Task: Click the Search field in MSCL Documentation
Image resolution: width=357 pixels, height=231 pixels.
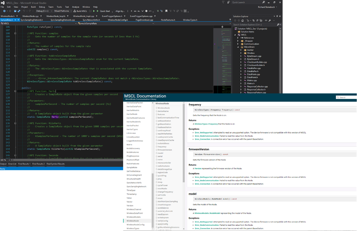Action: pyautogui.click(x=346, y=98)
